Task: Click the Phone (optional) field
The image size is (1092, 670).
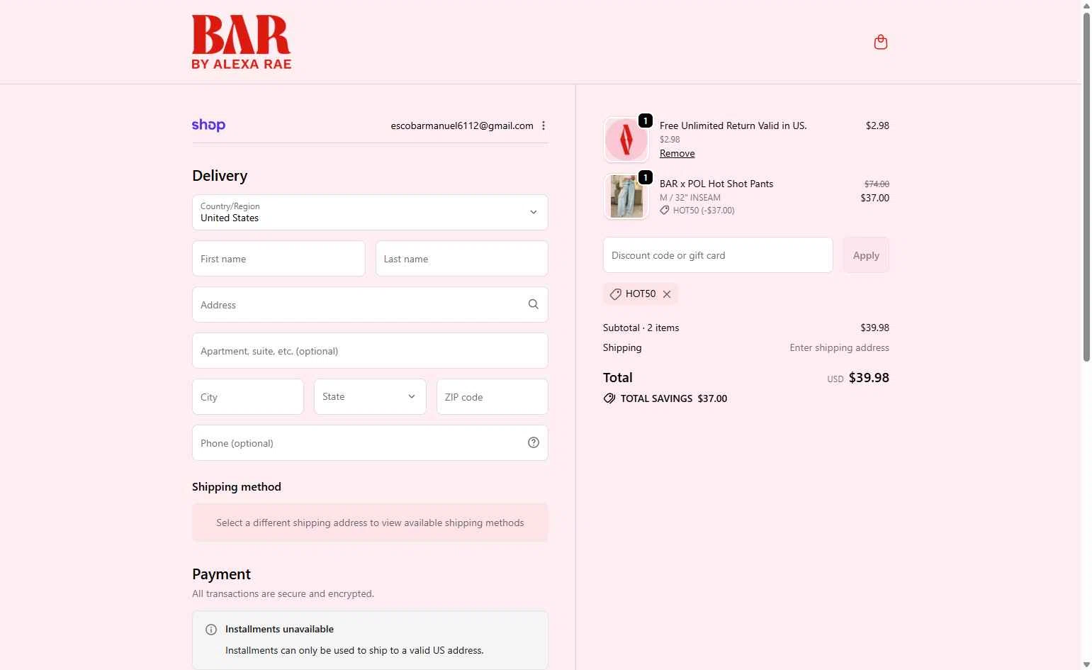Action: click(370, 442)
